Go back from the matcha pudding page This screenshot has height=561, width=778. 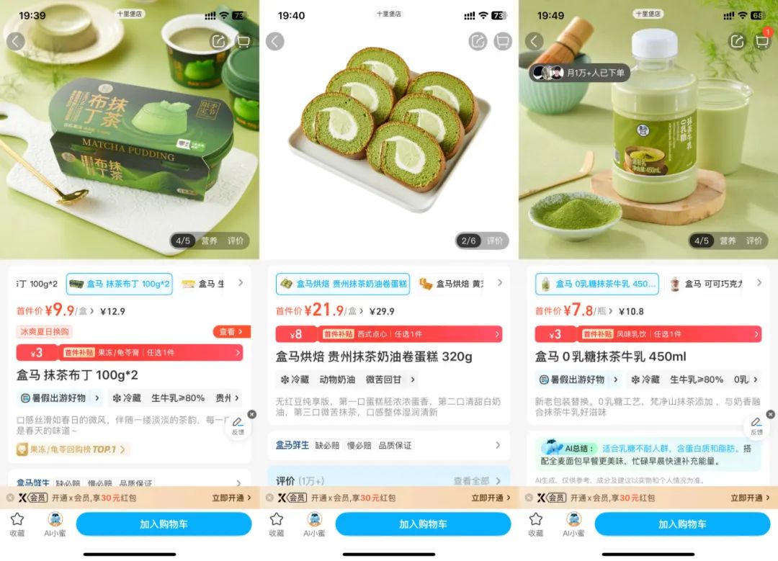click(x=15, y=41)
